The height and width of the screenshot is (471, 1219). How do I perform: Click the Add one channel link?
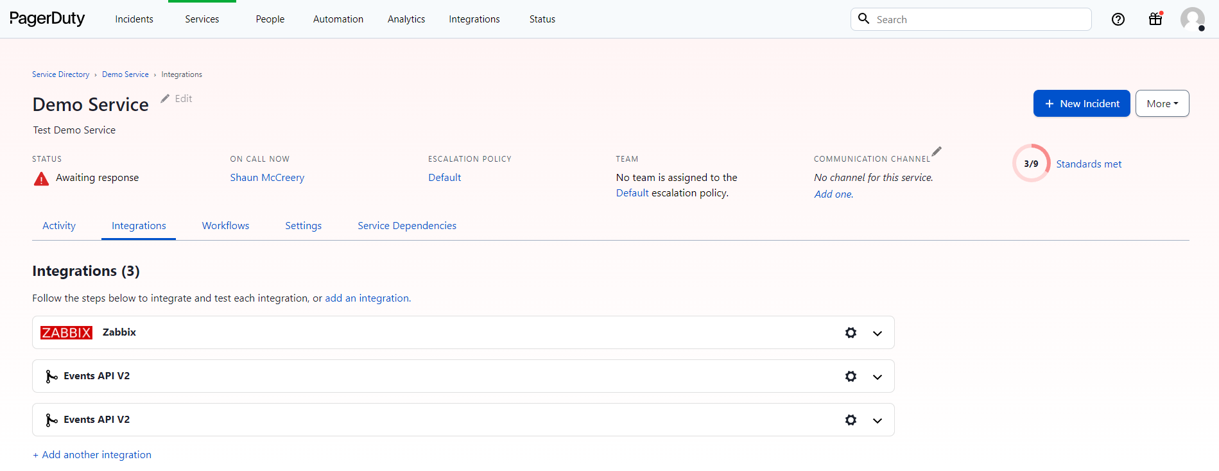[x=833, y=194]
